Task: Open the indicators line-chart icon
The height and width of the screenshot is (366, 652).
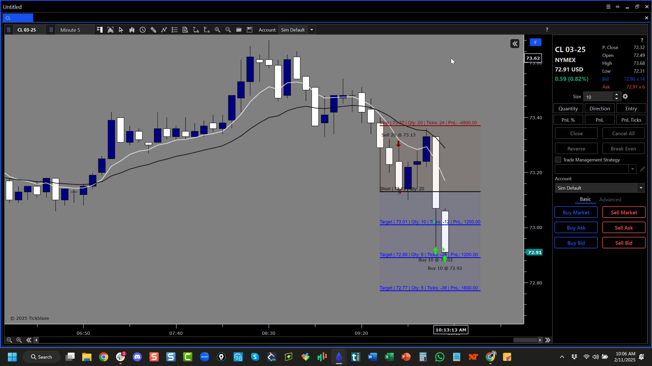Action: (x=164, y=30)
